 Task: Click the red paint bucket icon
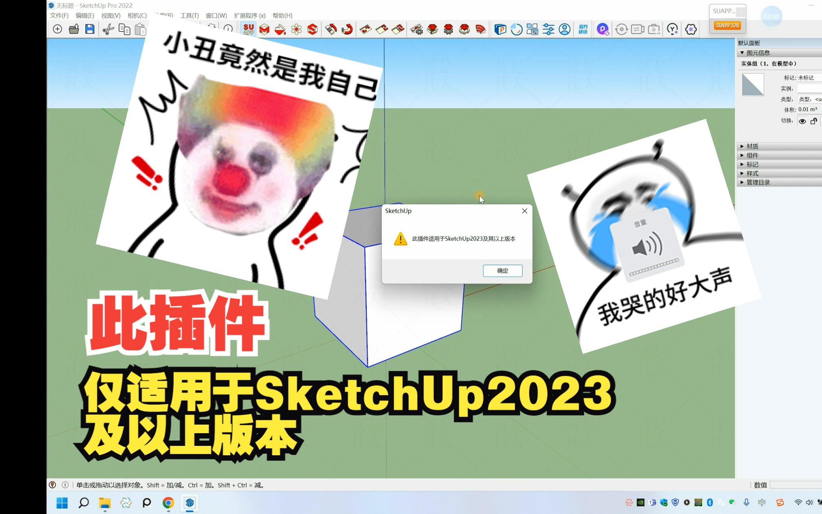(280, 29)
